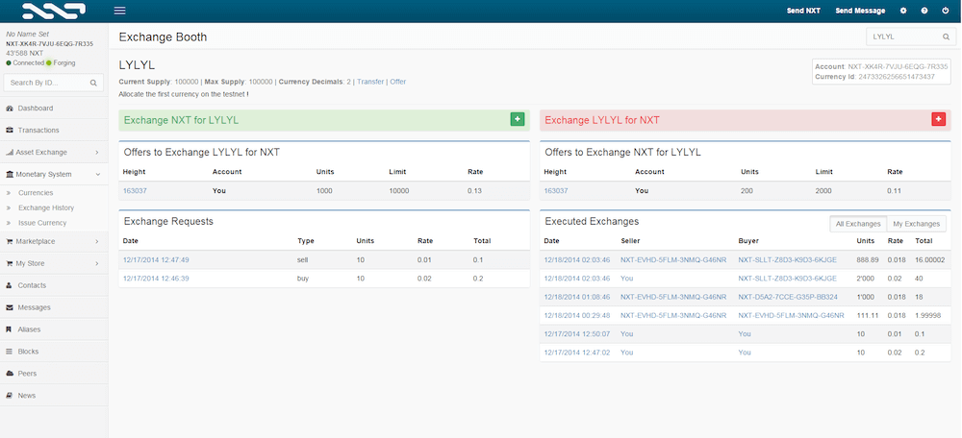Open Exchange History submenu item
The height and width of the screenshot is (438, 962).
coord(46,208)
